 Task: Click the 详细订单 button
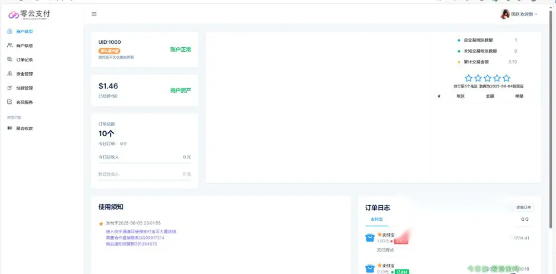click(524, 207)
